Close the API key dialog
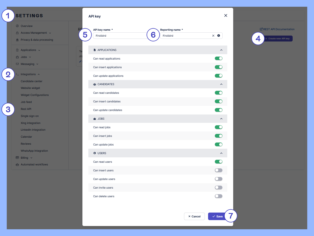314x236 pixels. coord(226,16)
